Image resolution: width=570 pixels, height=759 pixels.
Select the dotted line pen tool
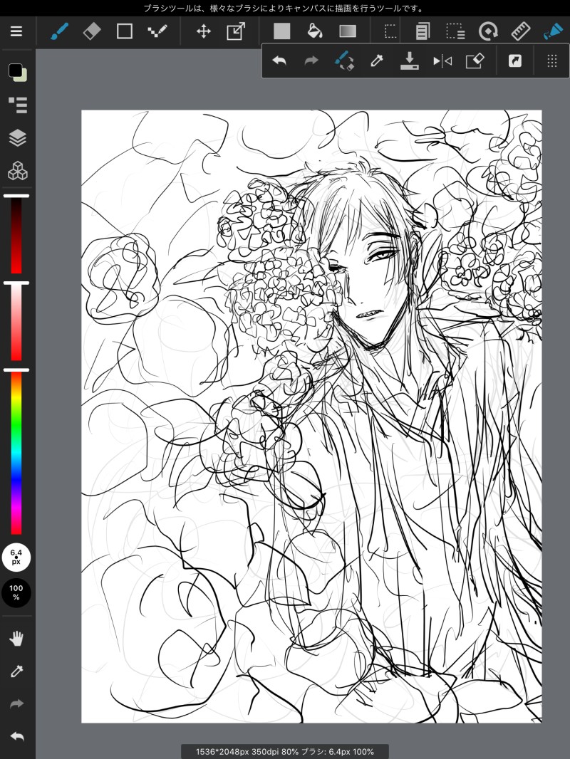pos(157,31)
